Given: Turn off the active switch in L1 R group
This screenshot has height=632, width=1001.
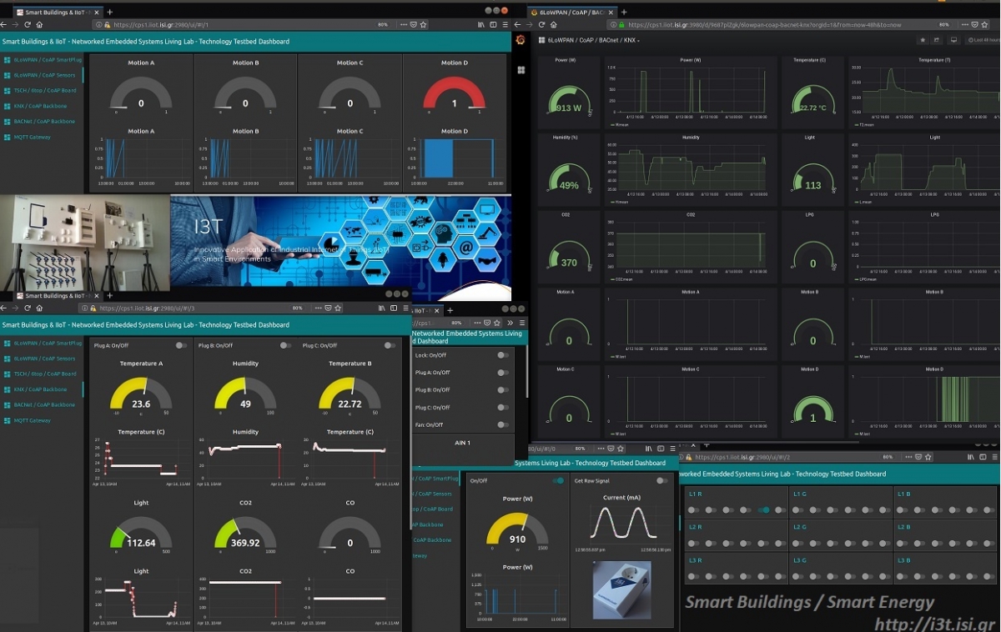Looking at the screenshot, I should click(x=765, y=509).
